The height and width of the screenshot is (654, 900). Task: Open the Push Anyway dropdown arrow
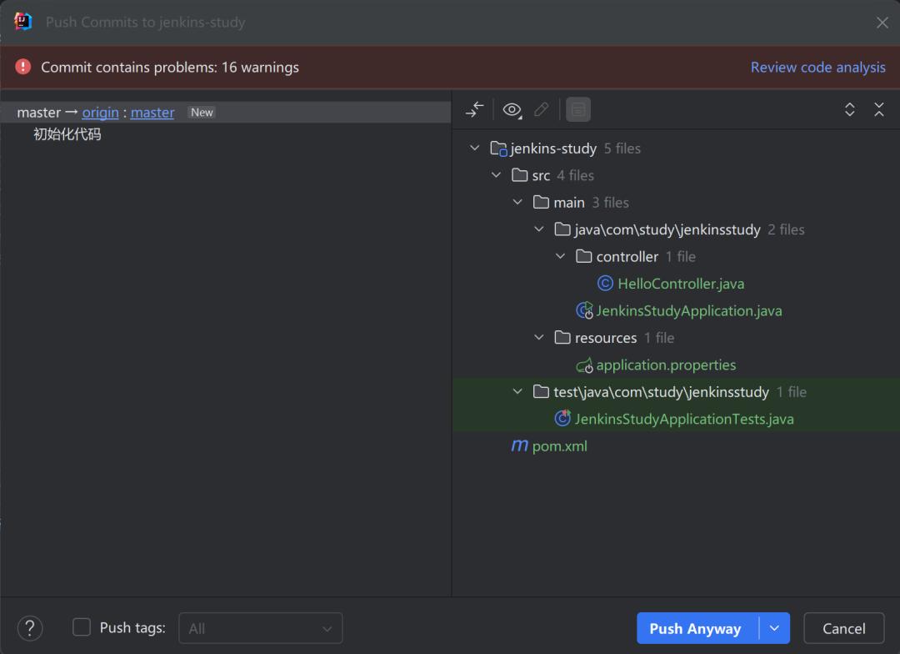point(773,628)
